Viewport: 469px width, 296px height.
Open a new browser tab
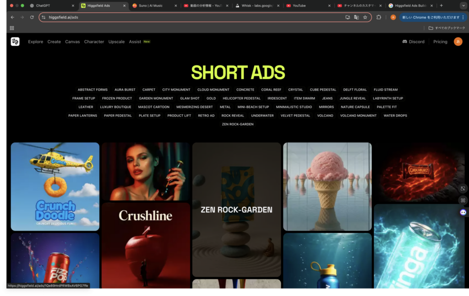(441, 5)
